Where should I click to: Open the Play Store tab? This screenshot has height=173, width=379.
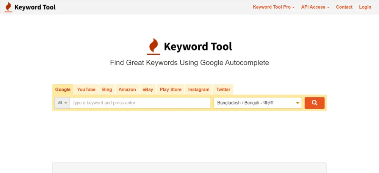point(171,90)
